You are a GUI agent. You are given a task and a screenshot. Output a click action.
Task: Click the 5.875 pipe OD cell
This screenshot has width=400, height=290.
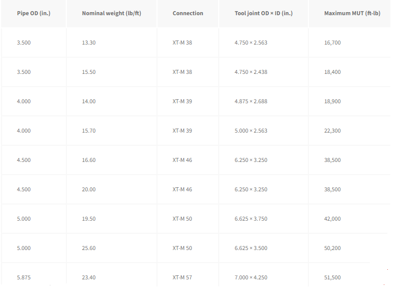point(24,277)
